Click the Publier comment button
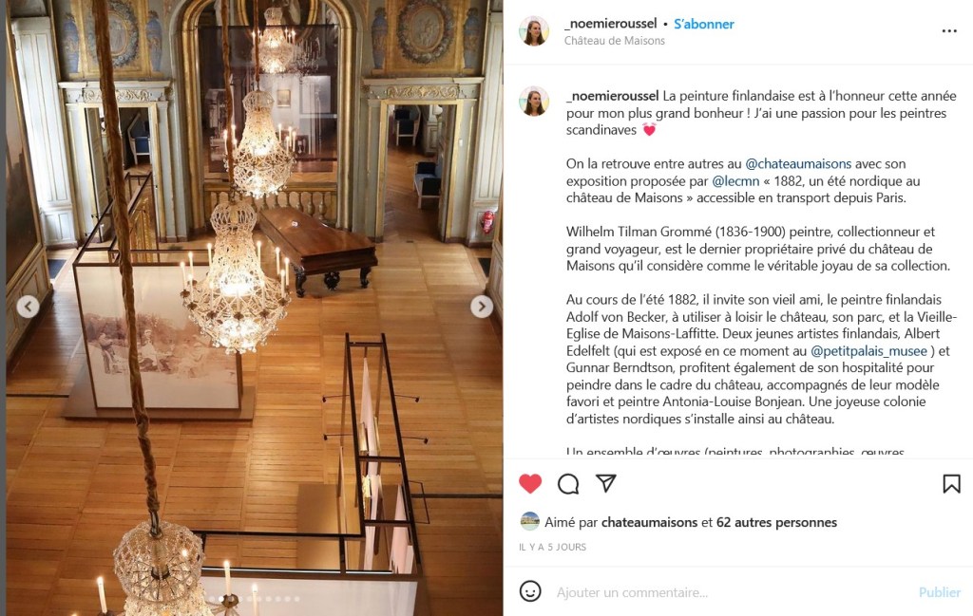The width and height of the screenshot is (973, 616). [940, 592]
